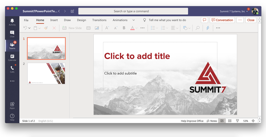This screenshot has width=266, height=137.
Task: Switch to the Animations tab
Action: (120, 20)
